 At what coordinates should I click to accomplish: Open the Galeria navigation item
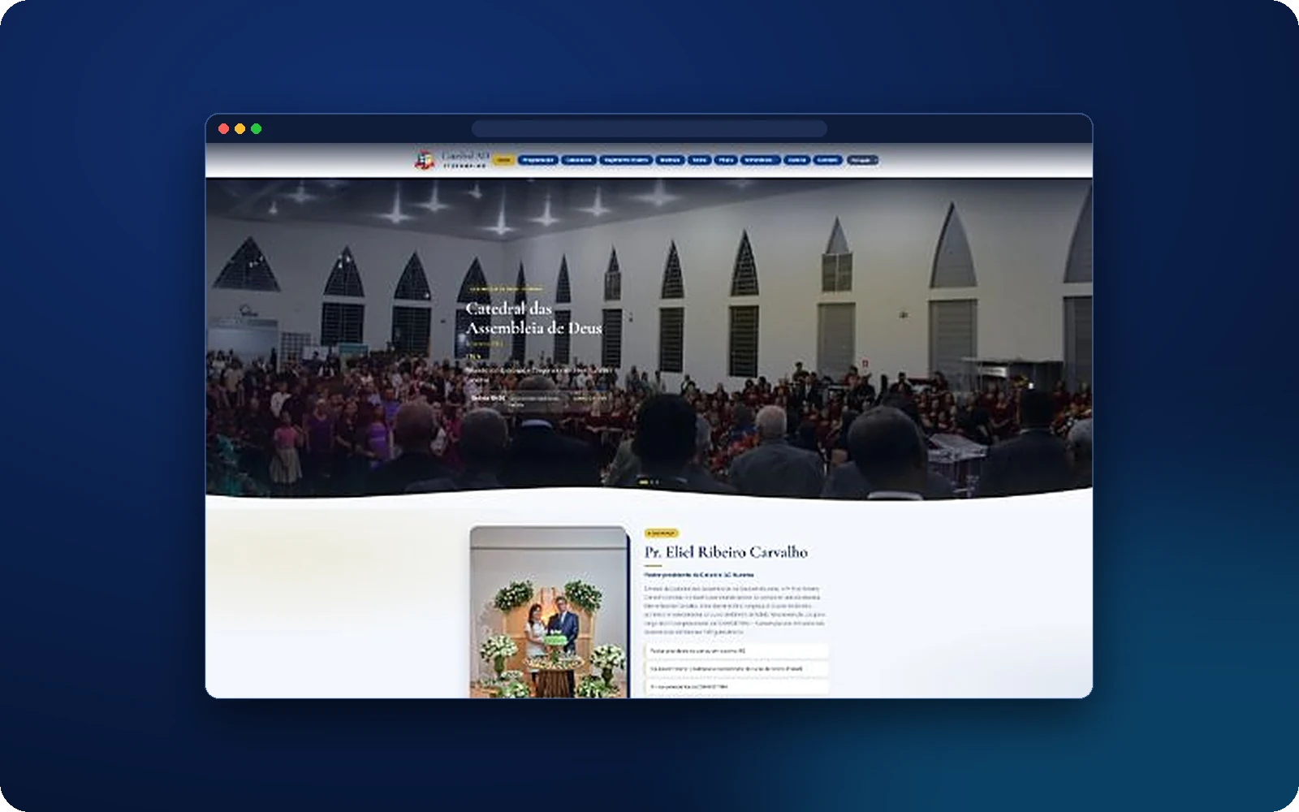[x=796, y=160]
